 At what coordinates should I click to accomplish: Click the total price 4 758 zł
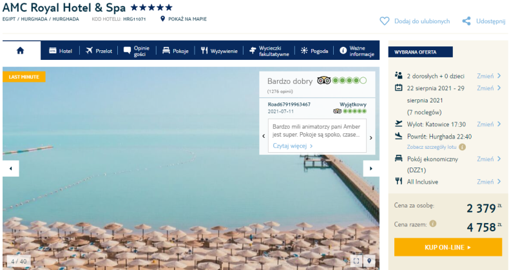click(484, 227)
